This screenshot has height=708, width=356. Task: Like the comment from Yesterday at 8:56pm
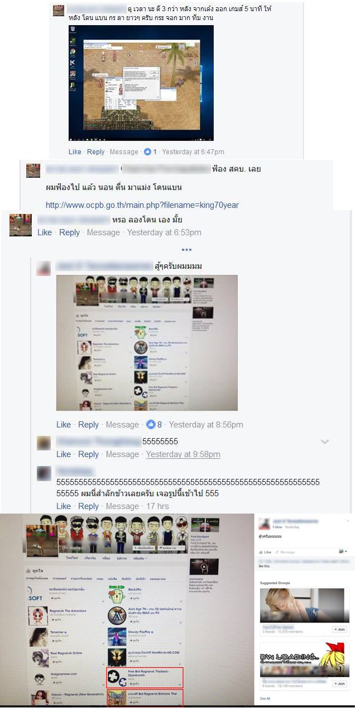tap(64, 425)
